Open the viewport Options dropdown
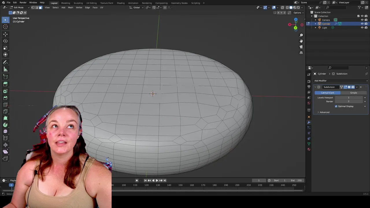370x208 pixels. [x=299, y=13]
